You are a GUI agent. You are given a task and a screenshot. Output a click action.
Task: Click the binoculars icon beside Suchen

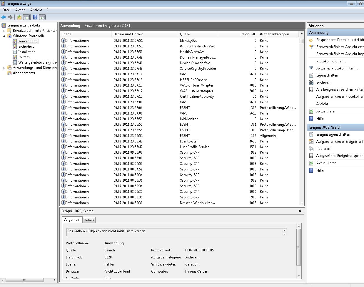311,82
